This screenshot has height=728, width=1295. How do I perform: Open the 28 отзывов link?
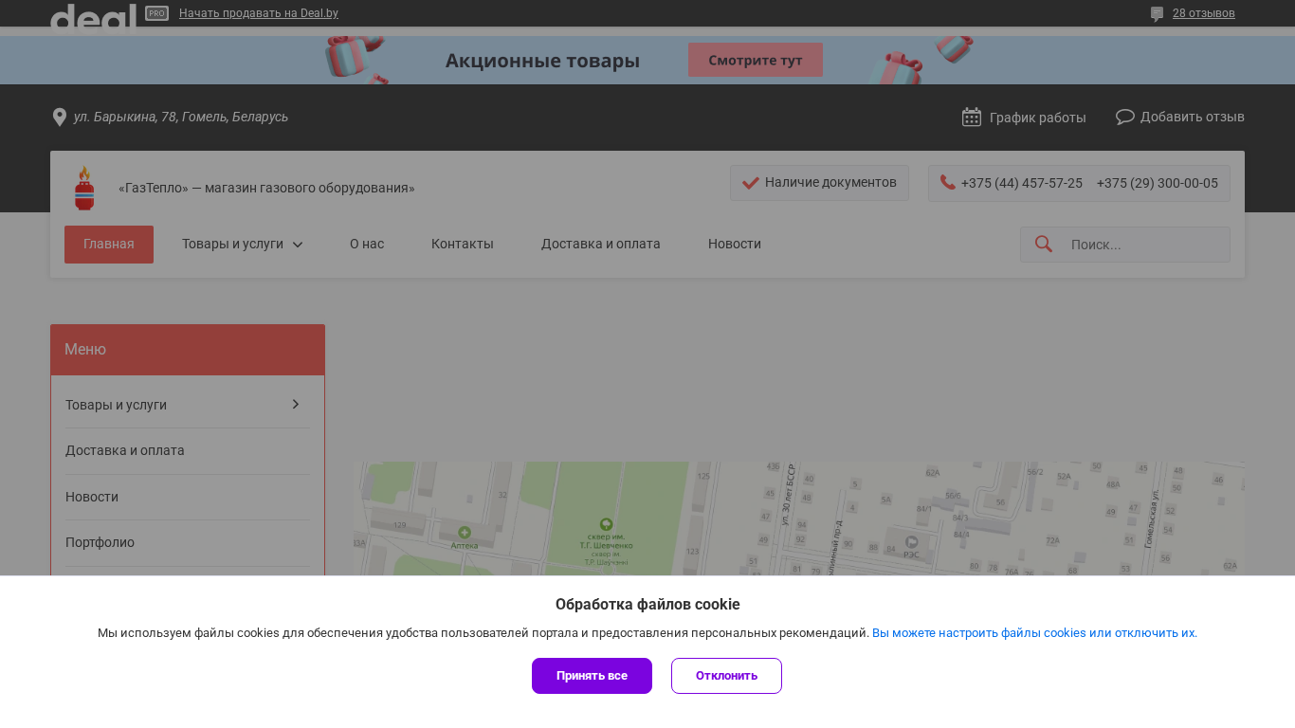pyautogui.click(x=1204, y=13)
